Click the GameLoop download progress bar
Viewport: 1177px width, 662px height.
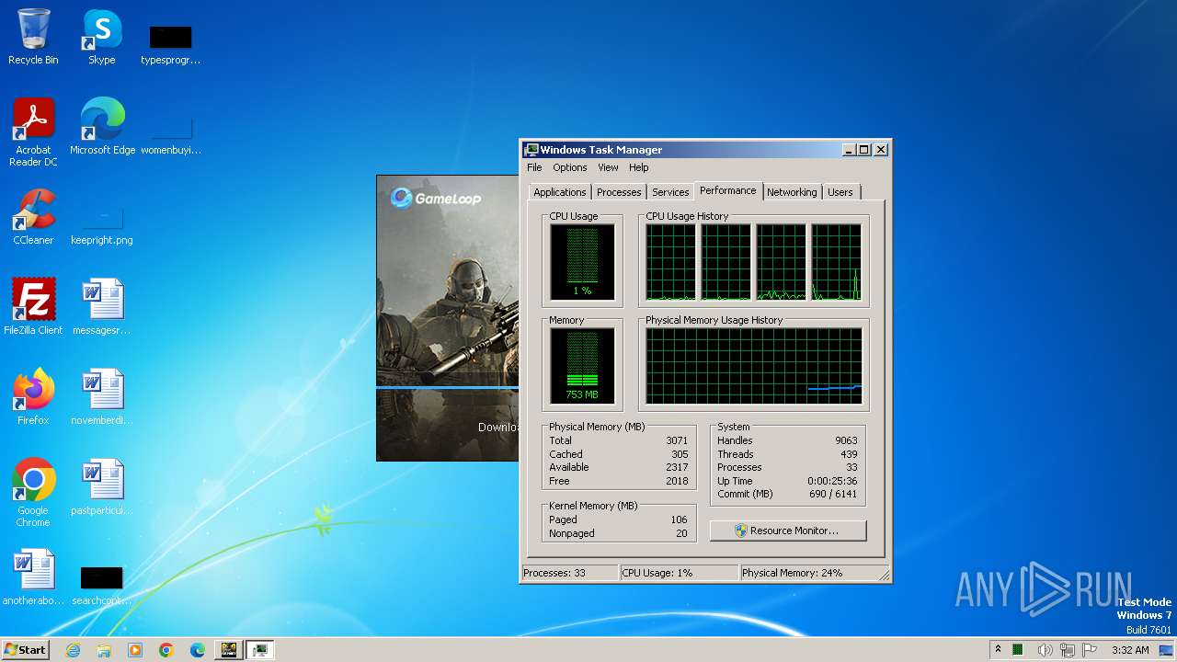click(447, 389)
